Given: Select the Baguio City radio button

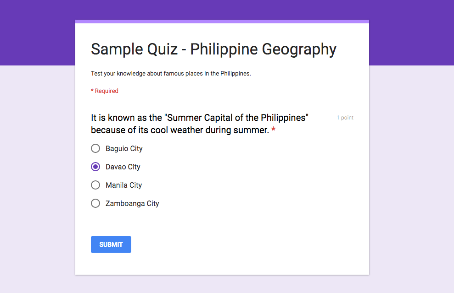Looking at the screenshot, I should 95,148.
